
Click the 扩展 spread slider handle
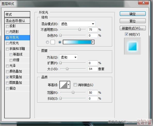tap(60, 63)
